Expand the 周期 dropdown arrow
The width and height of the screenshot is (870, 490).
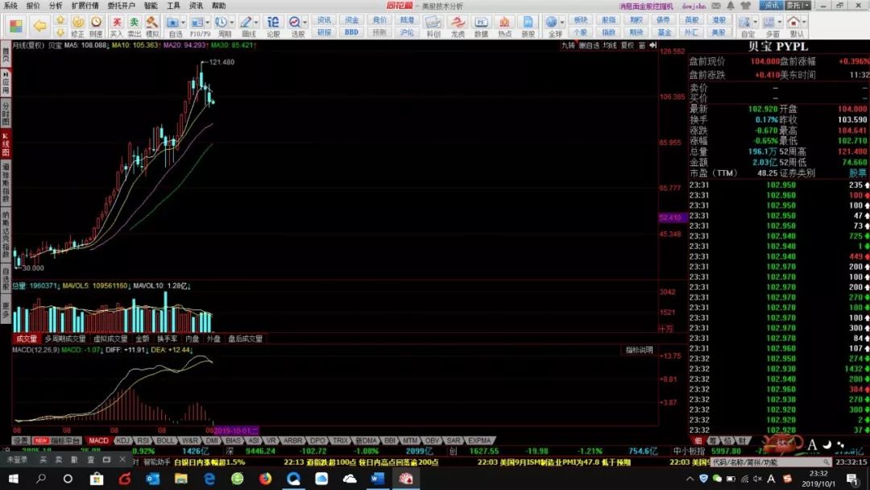(x=232, y=23)
